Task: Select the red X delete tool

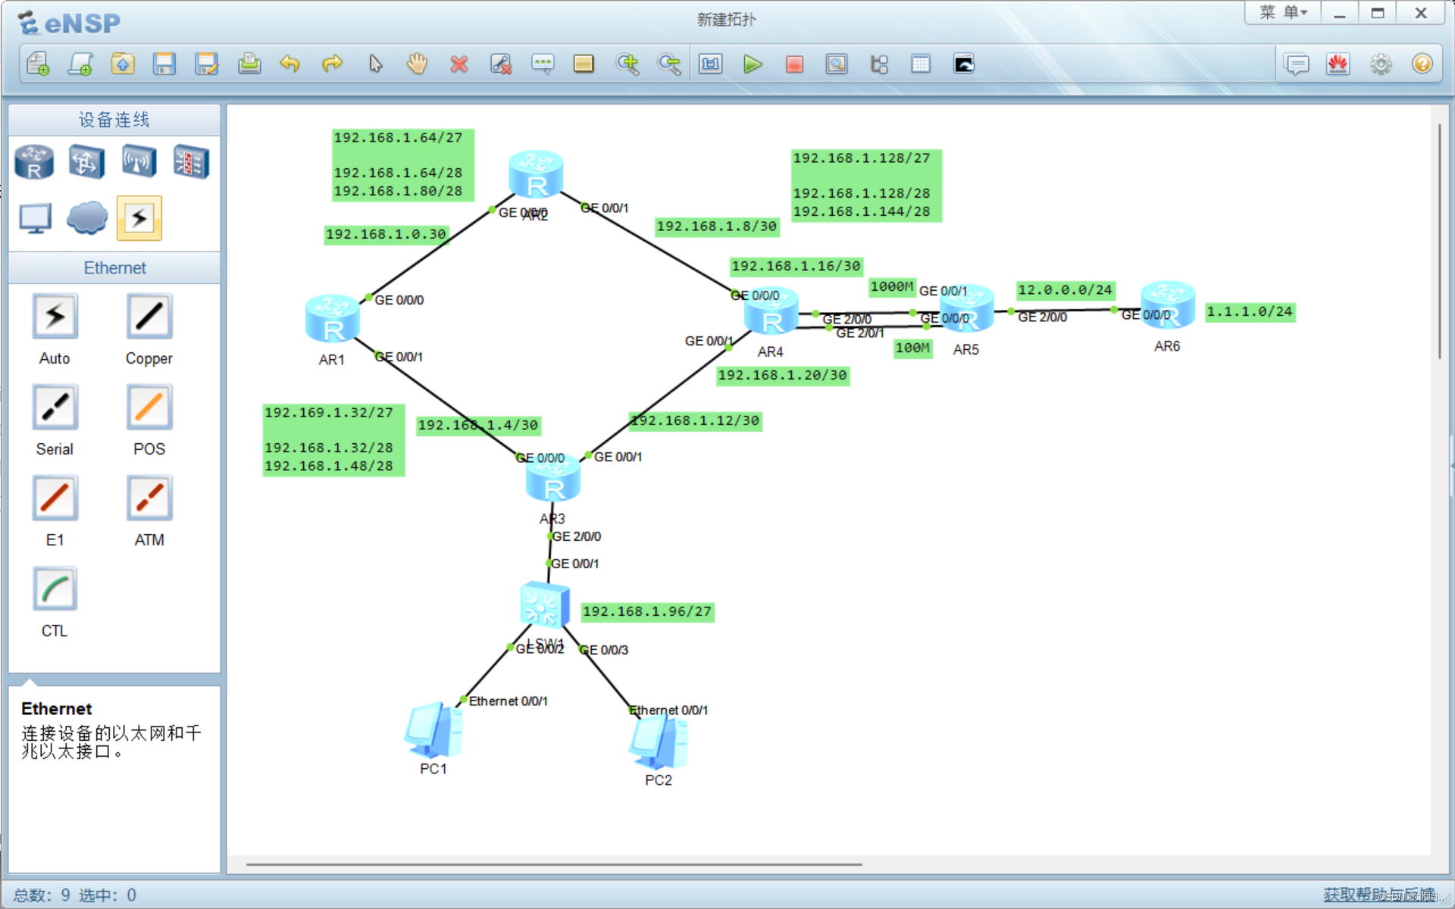Action: [x=458, y=64]
